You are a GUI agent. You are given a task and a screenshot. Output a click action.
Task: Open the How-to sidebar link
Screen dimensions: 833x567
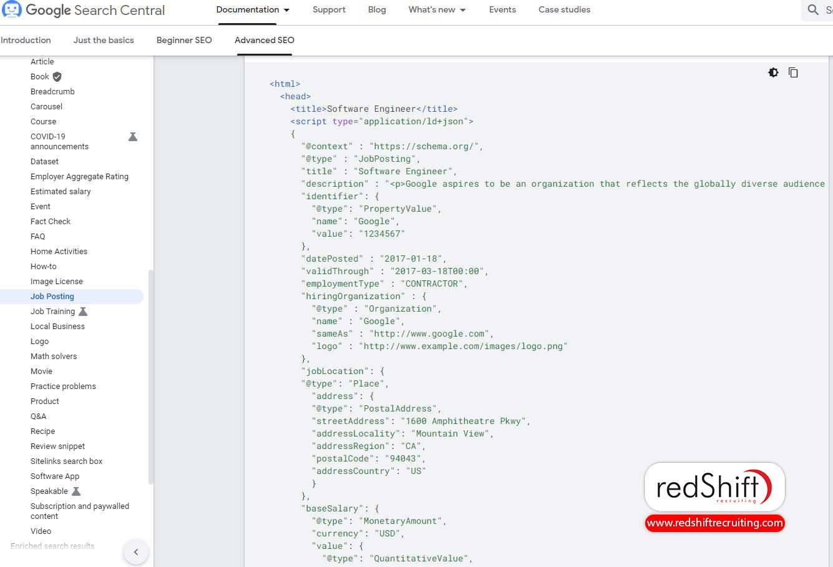[x=44, y=267]
